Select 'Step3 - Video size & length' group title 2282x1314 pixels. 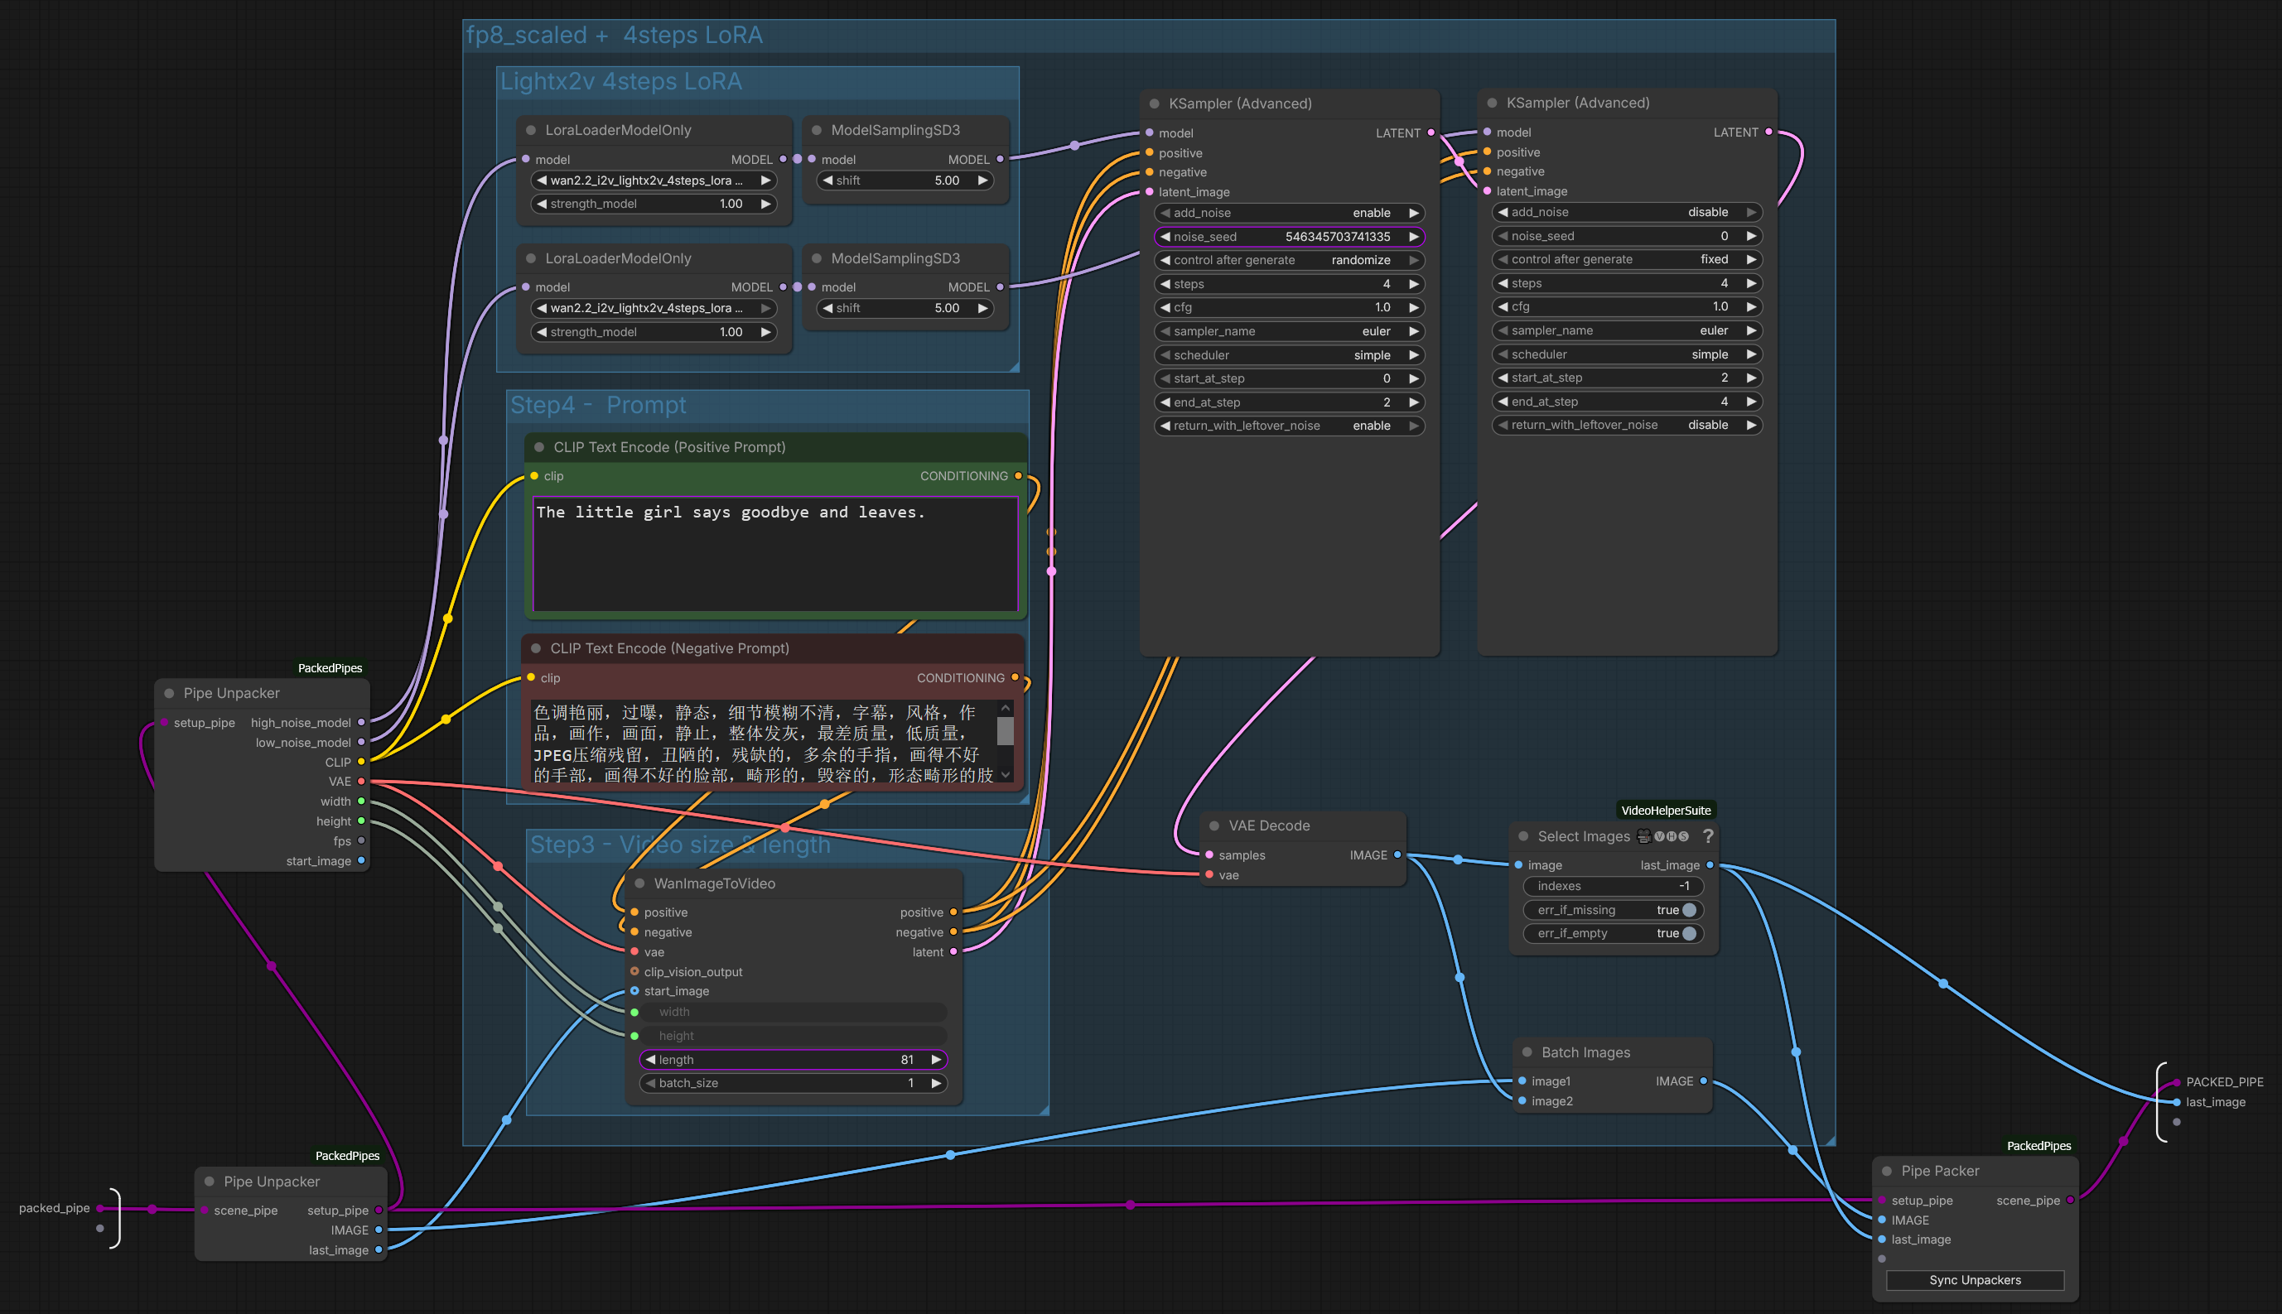coord(680,845)
